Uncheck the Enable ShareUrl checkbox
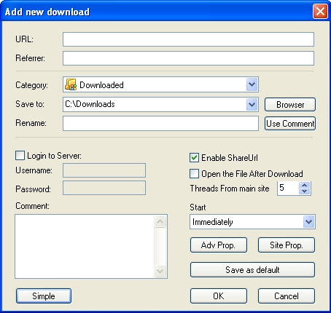Image resolution: width=331 pixels, height=313 pixels. pyautogui.click(x=194, y=158)
